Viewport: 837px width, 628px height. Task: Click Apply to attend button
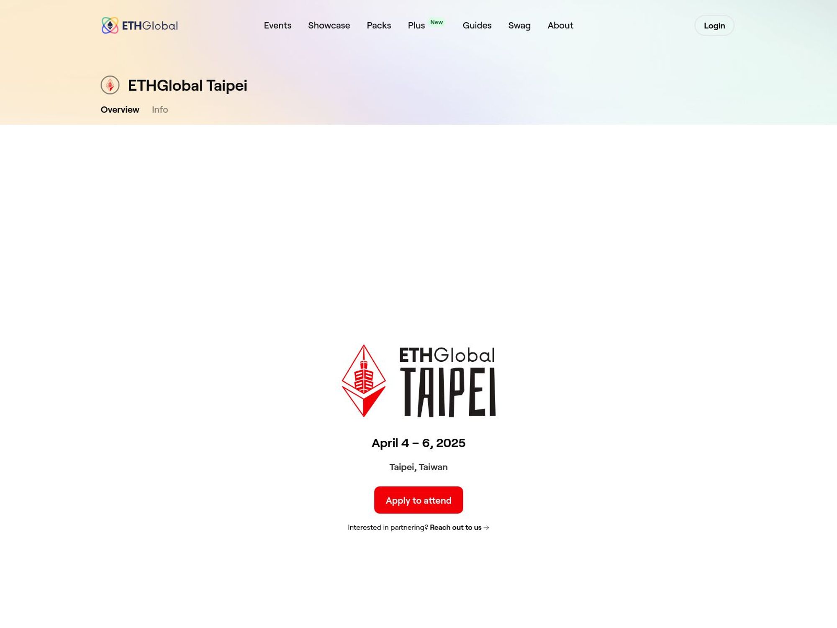pos(418,499)
